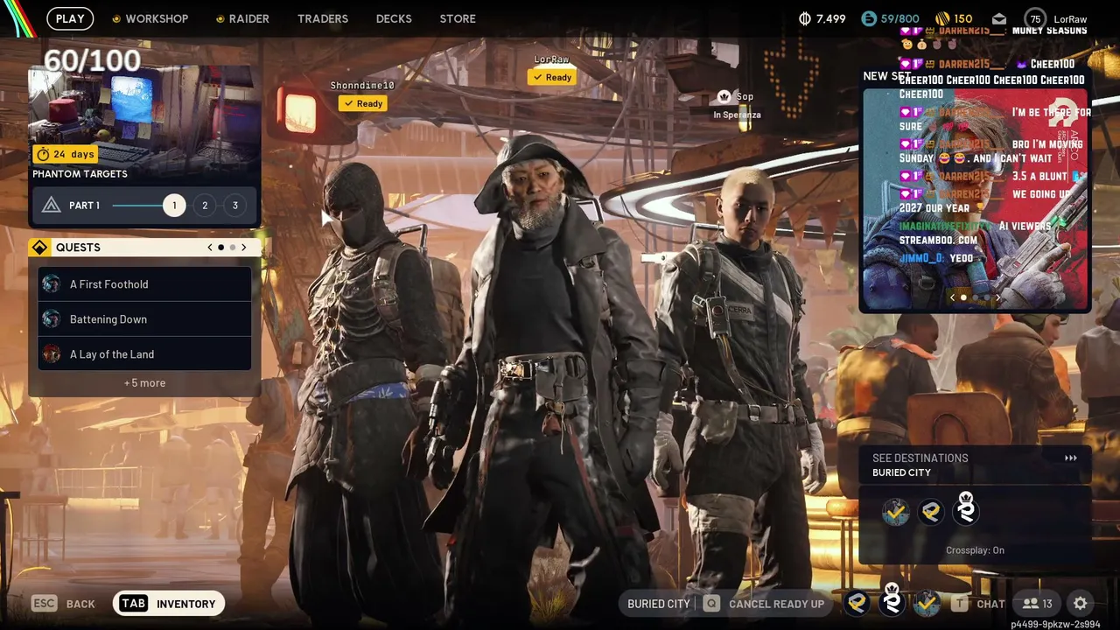
Task: Click the portrait icon beside A Lay of the Land
Action: tap(52, 354)
